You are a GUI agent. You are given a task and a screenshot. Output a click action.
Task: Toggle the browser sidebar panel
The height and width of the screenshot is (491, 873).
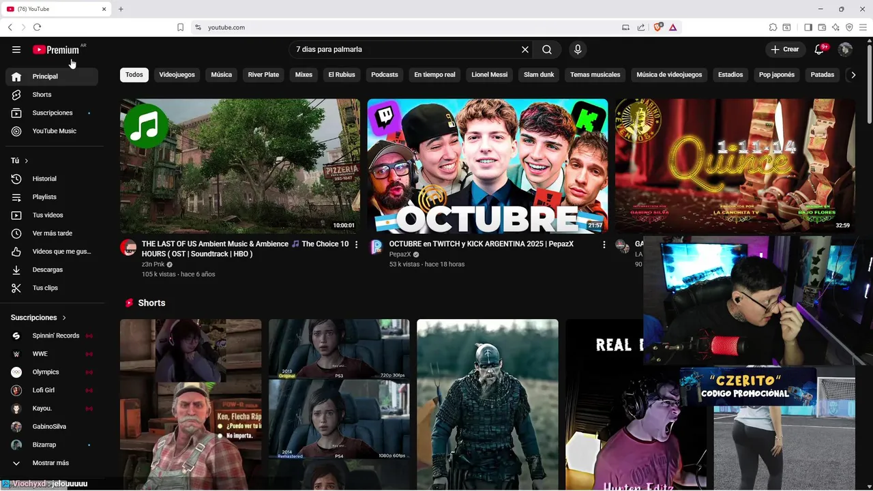808,27
